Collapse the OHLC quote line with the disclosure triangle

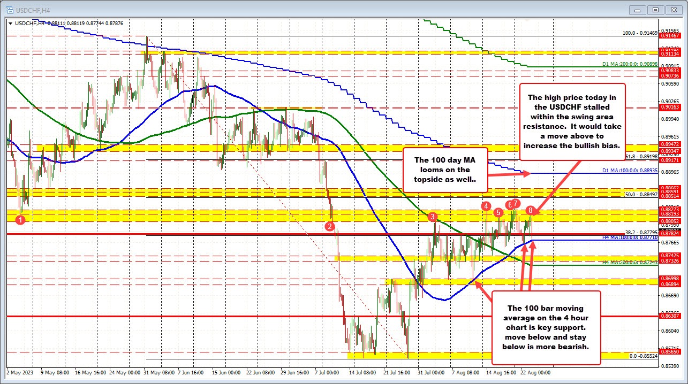click(x=10, y=24)
